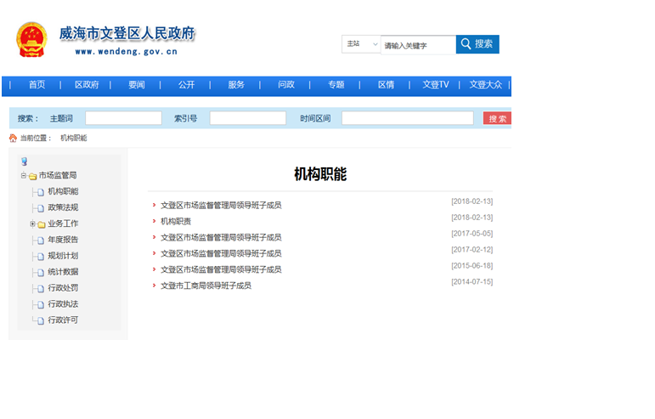Collapse the 市场监管局 tree node

pyautogui.click(x=24, y=176)
